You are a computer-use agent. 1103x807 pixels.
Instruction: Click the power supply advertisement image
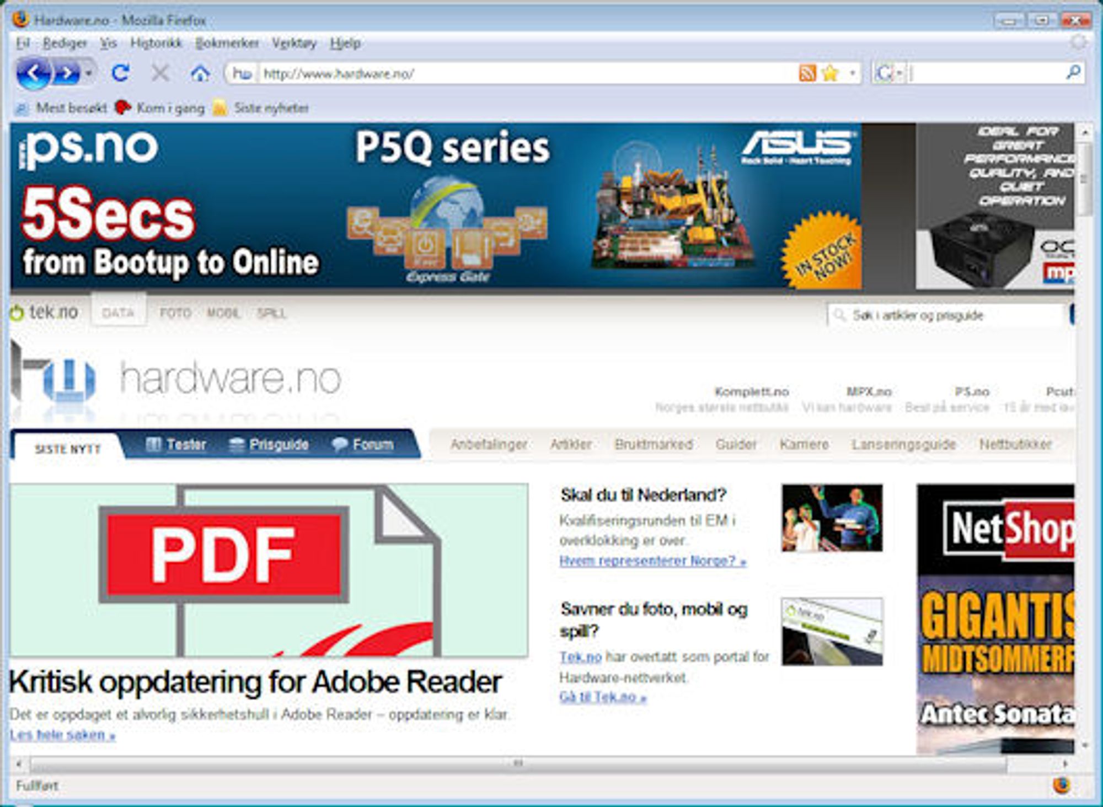pyautogui.click(x=995, y=206)
